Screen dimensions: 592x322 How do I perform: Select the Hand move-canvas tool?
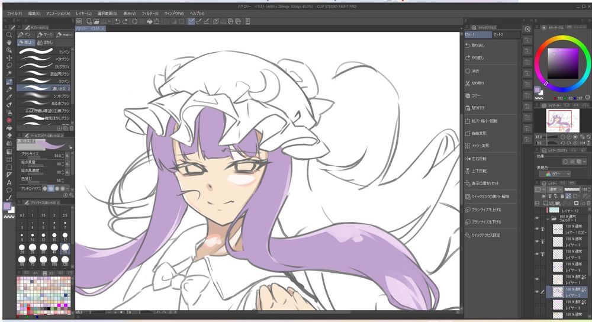9,43
